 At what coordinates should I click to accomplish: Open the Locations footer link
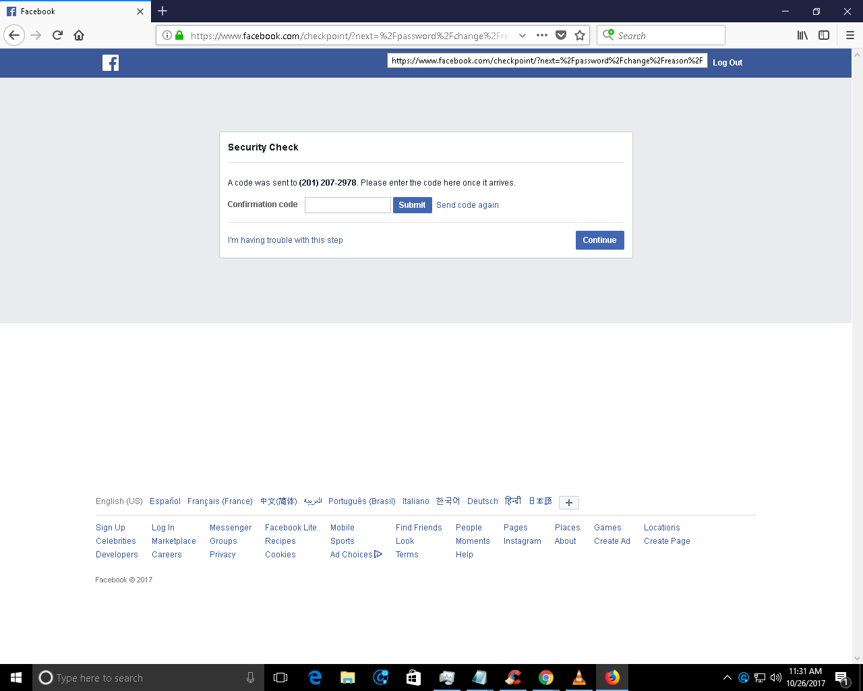(662, 528)
